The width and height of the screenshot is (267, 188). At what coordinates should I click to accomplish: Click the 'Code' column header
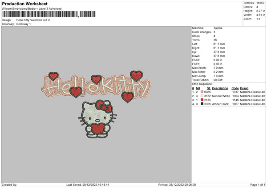coord(235,88)
